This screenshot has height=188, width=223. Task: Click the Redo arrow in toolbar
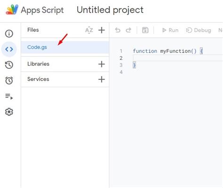click(128, 30)
